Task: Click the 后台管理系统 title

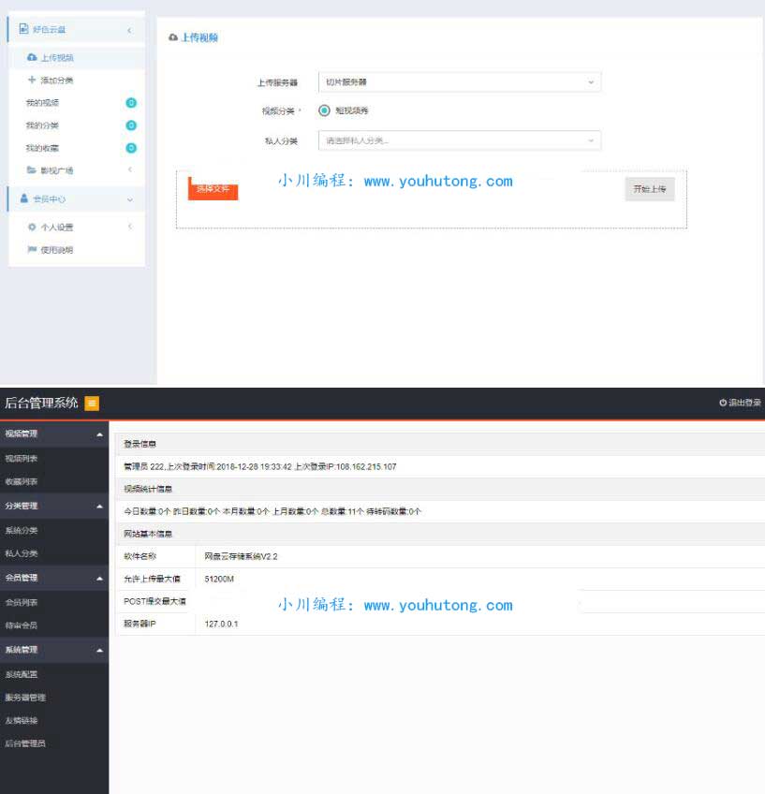Action: 41,403
